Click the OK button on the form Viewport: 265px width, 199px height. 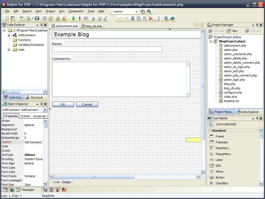[x=63, y=104]
